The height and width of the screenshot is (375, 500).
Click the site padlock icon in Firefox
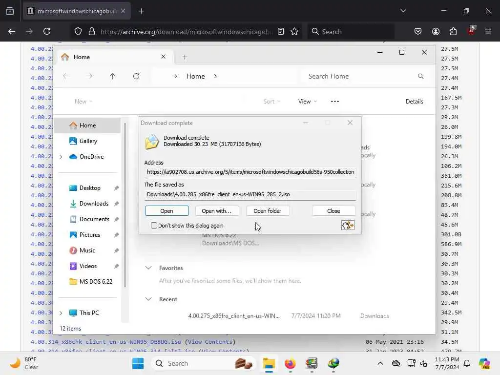(x=92, y=31)
